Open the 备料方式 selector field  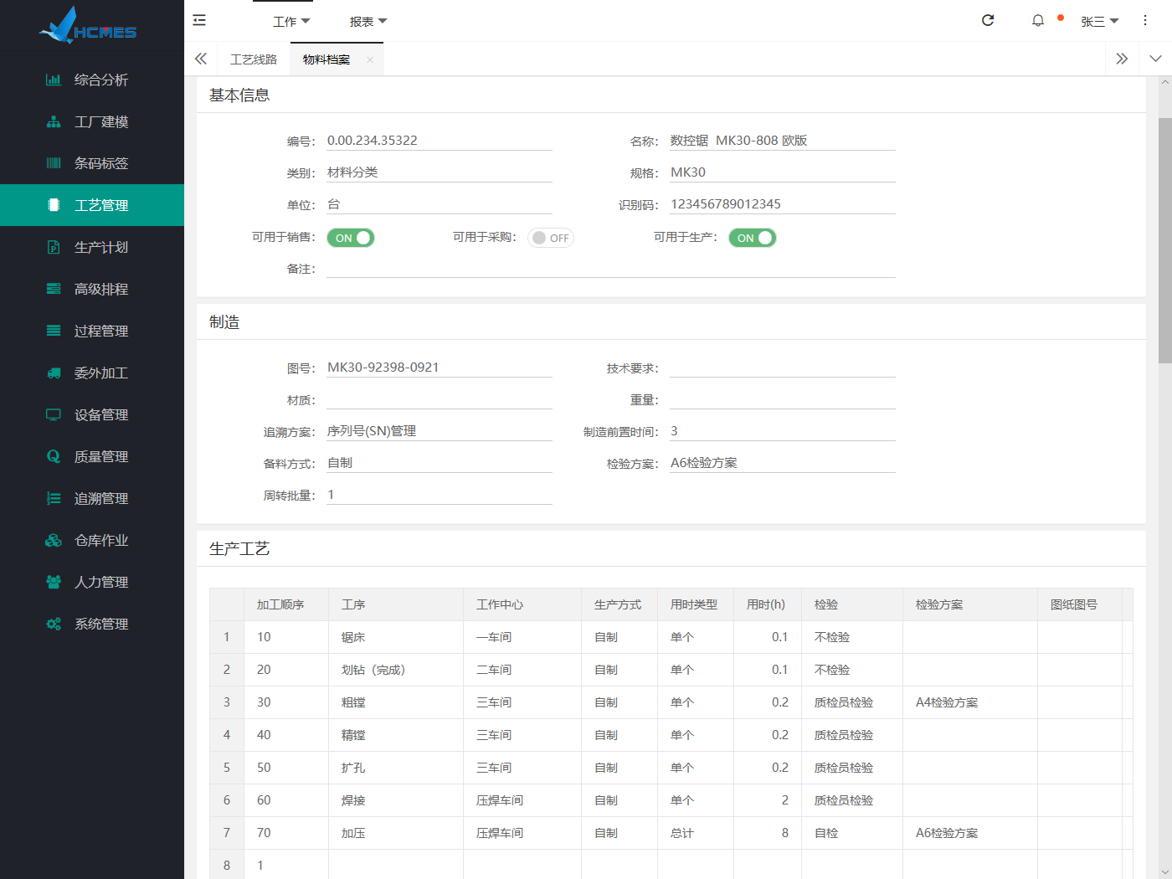[439, 463]
